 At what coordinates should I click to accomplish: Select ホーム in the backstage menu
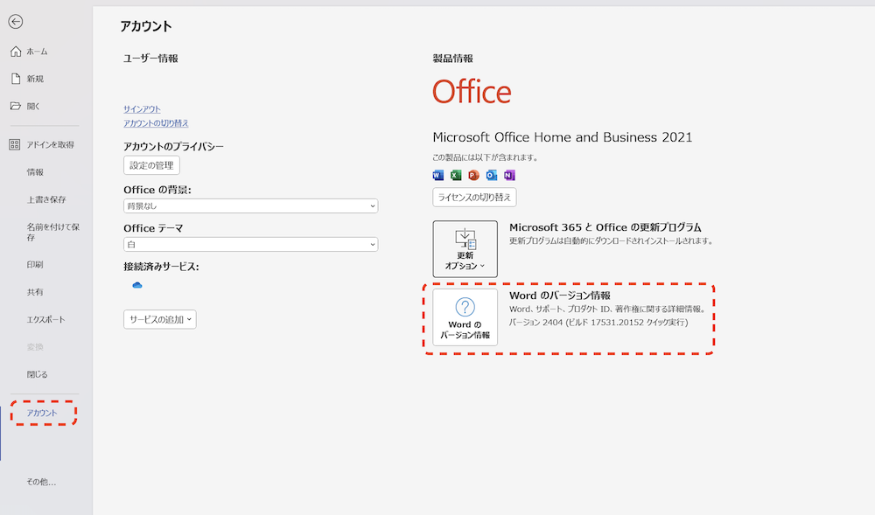[x=37, y=52]
